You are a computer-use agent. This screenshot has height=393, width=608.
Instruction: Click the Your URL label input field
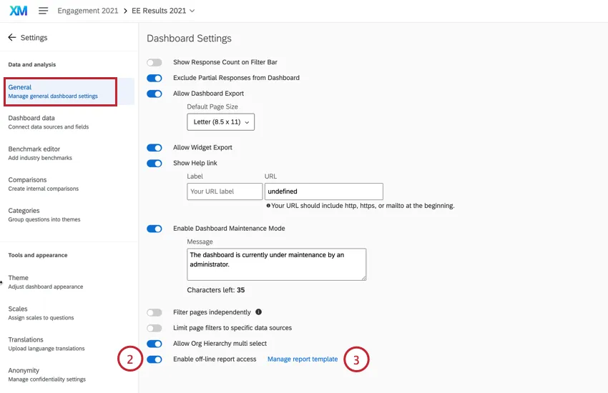pyautogui.click(x=225, y=191)
